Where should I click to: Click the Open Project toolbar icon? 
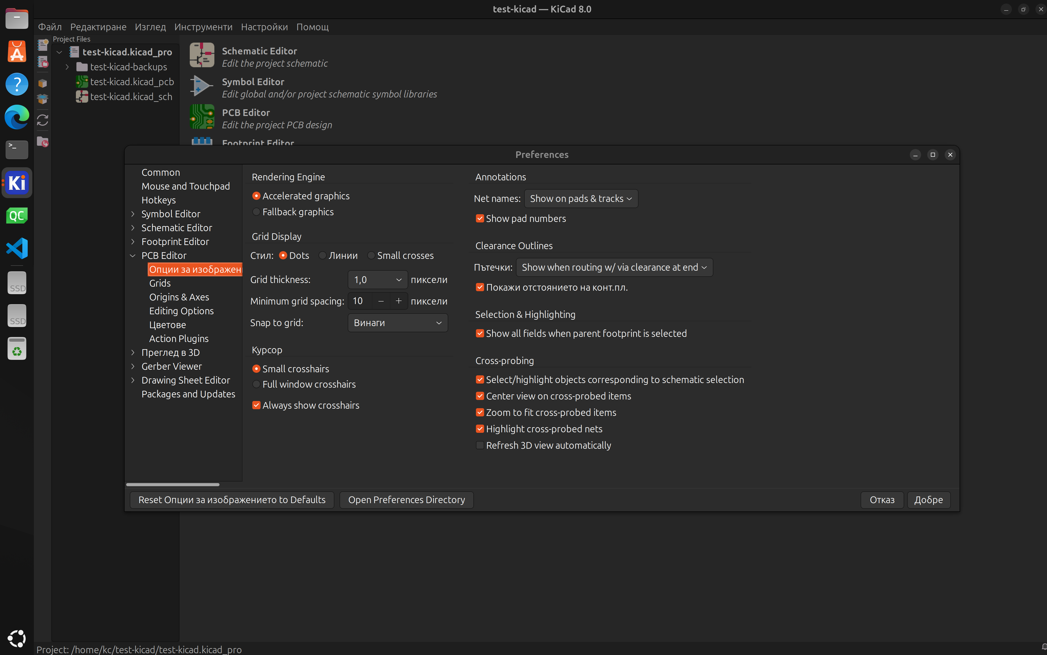tap(42, 62)
